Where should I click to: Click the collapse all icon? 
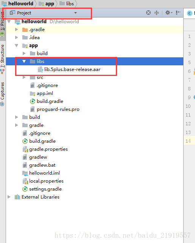pos(156,13)
